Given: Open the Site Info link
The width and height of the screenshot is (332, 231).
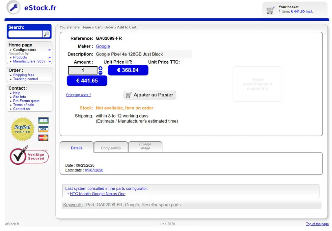Looking at the screenshot, I should [19, 97].
